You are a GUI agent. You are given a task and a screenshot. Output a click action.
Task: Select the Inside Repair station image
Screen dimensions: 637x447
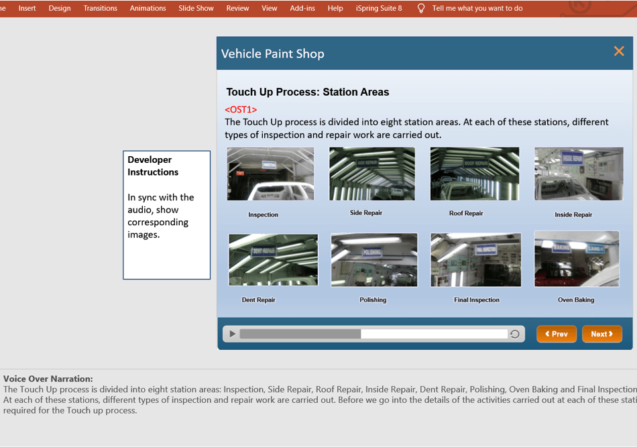[x=578, y=174]
